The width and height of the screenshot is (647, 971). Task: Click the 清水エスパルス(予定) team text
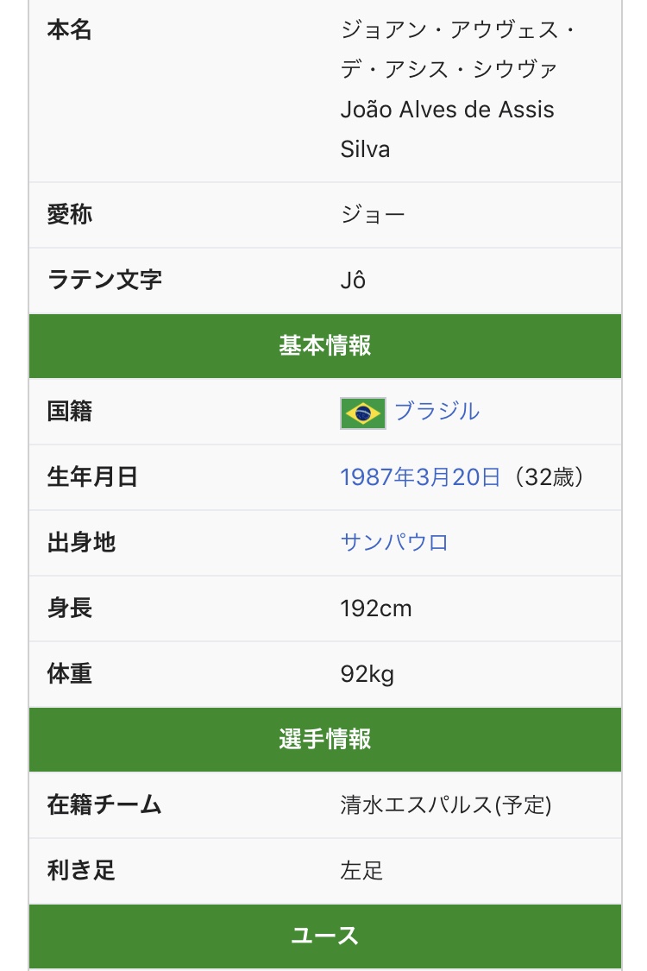[x=446, y=805]
